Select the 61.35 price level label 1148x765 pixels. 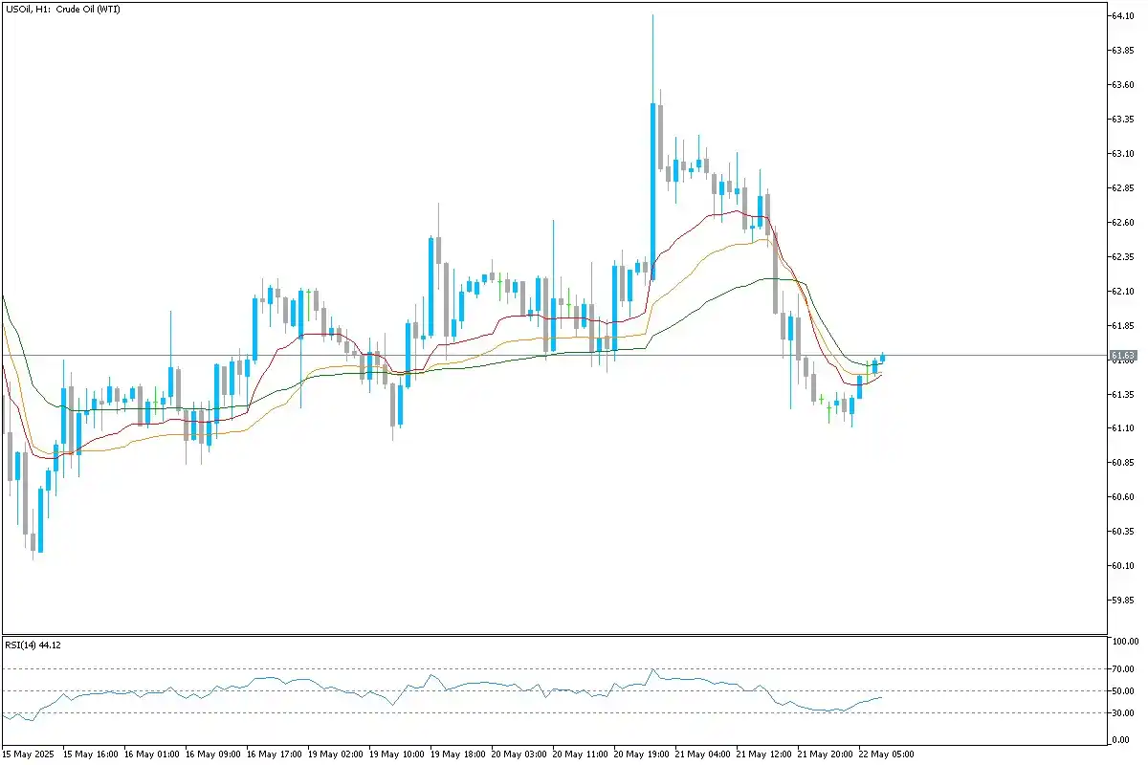click(x=1122, y=394)
